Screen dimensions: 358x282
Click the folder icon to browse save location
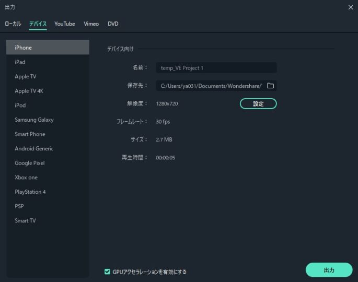tap(270, 86)
